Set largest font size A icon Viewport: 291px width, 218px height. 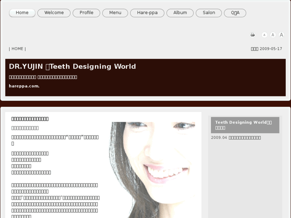281,35
